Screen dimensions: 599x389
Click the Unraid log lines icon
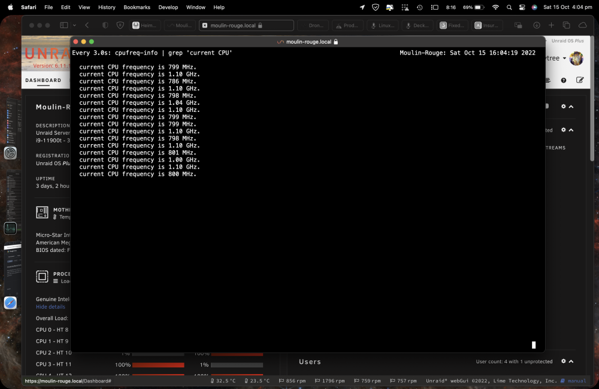pyautogui.click(x=548, y=80)
